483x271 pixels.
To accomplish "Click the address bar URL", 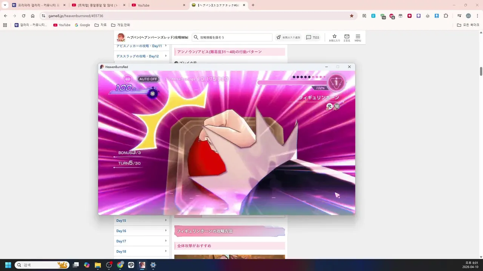I will pyautogui.click(x=76, y=16).
